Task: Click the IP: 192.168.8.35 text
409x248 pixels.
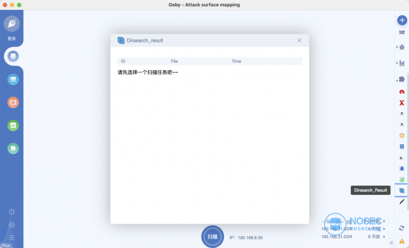Action: [x=246, y=238]
